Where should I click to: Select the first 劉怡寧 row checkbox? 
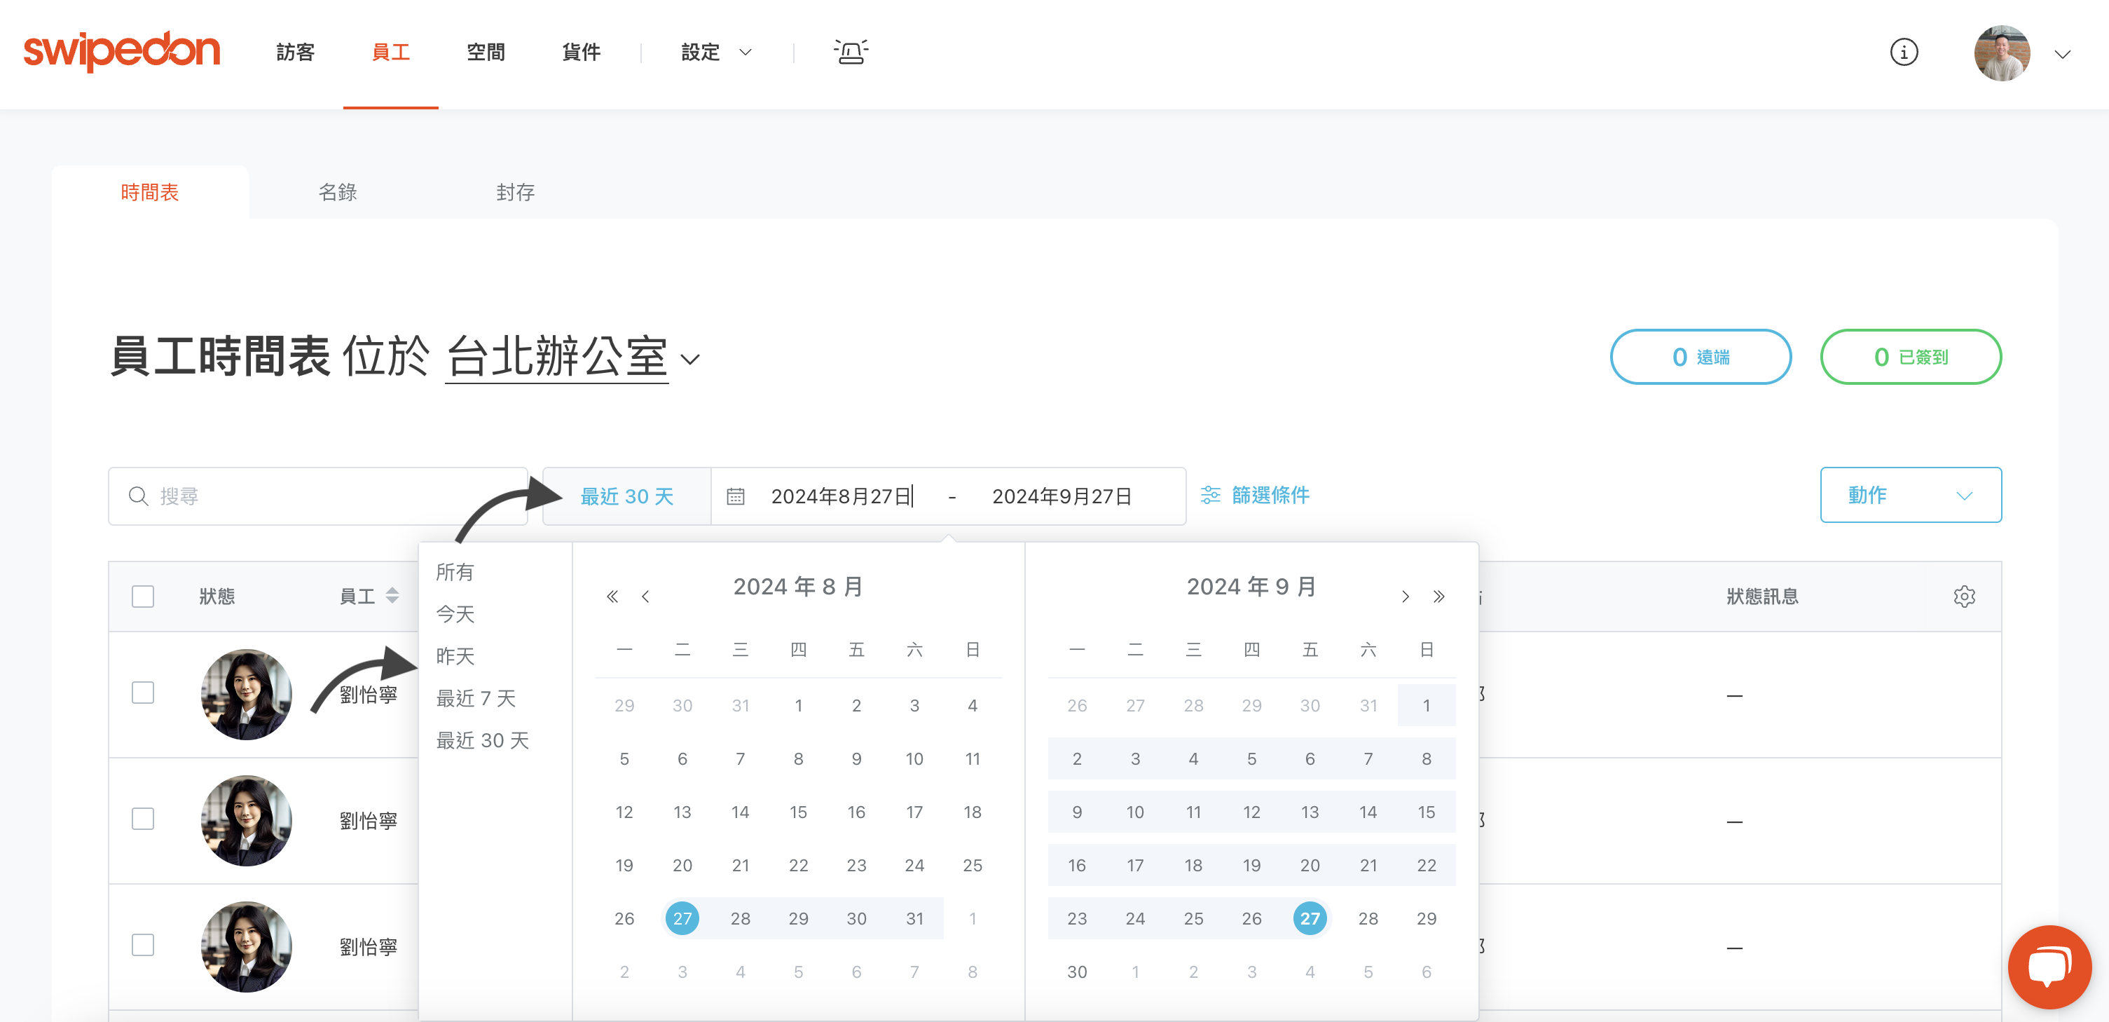(143, 694)
